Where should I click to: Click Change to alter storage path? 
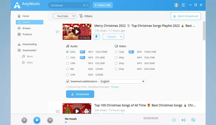coord(115,87)
